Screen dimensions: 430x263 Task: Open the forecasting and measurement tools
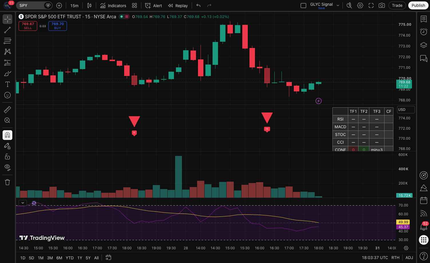pos(7,63)
